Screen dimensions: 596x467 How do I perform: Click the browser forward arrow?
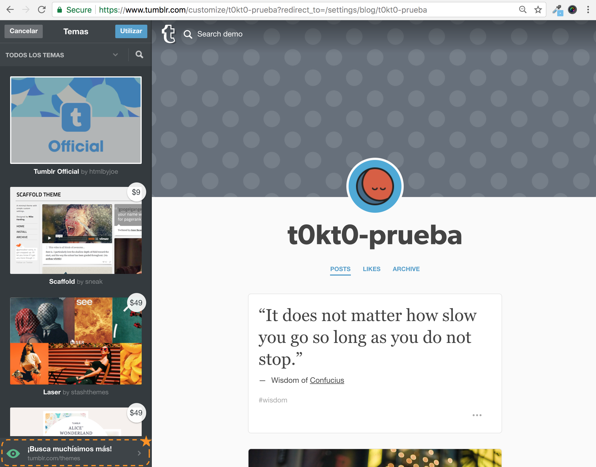click(x=26, y=10)
